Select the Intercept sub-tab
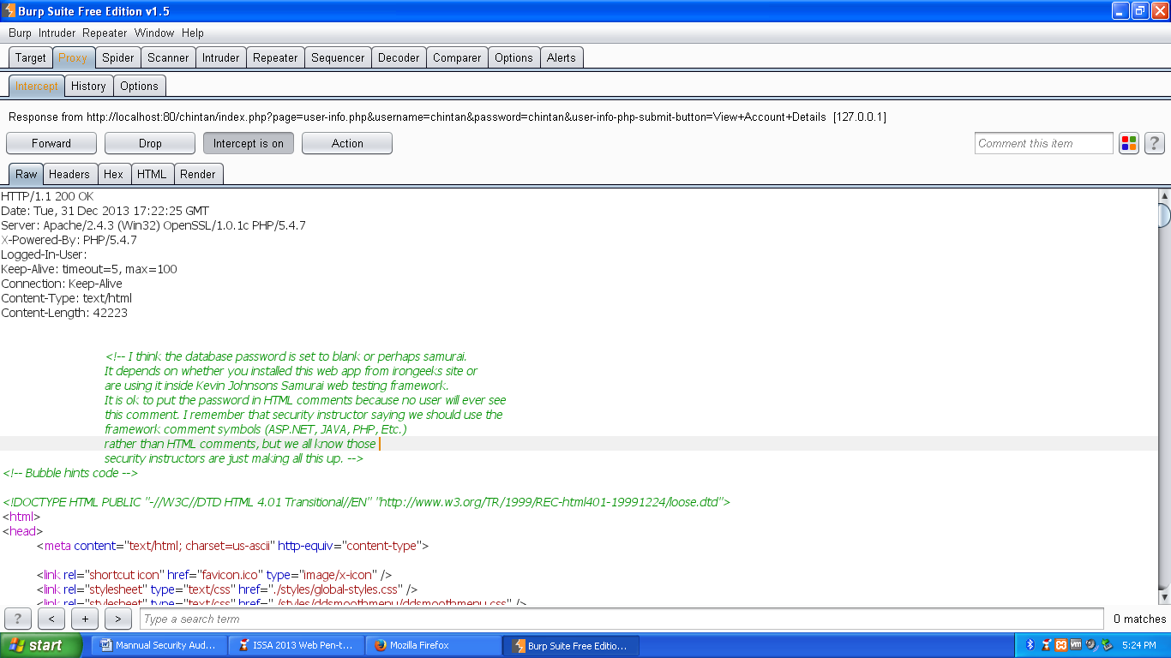This screenshot has width=1171, height=658. [37, 86]
